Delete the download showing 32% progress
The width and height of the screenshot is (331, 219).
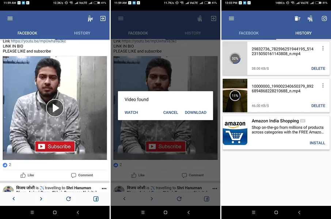(x=318, y=69)
